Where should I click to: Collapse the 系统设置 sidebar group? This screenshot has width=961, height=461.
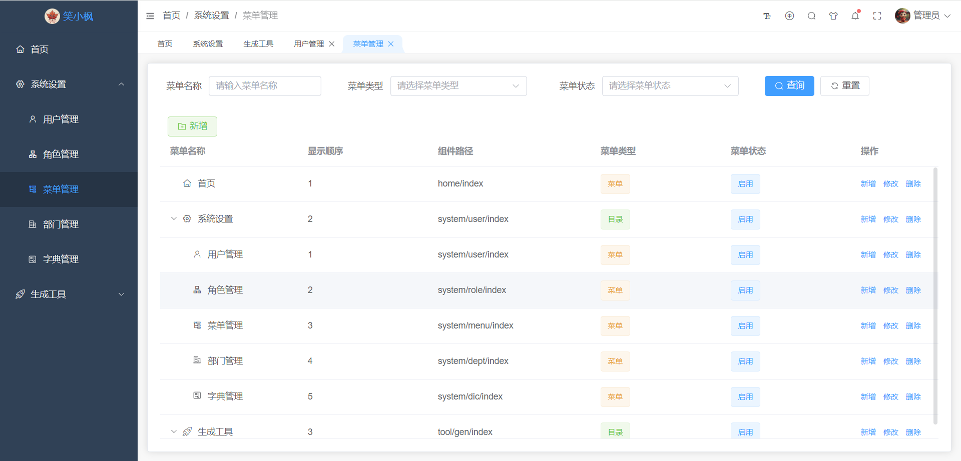(x=69, y=84)
